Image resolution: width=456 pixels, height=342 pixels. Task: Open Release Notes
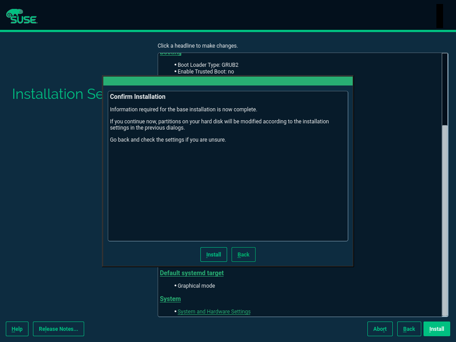click(58, 329)
